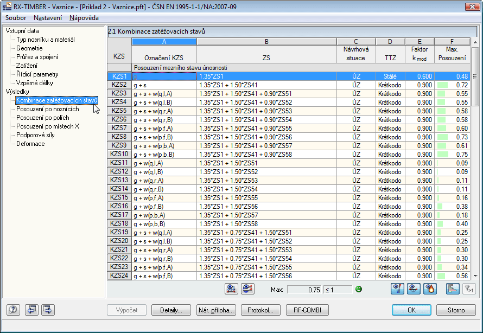Click Stálé cell in KZS1 row
Viewport: 483px width, 333px height.
390,76
